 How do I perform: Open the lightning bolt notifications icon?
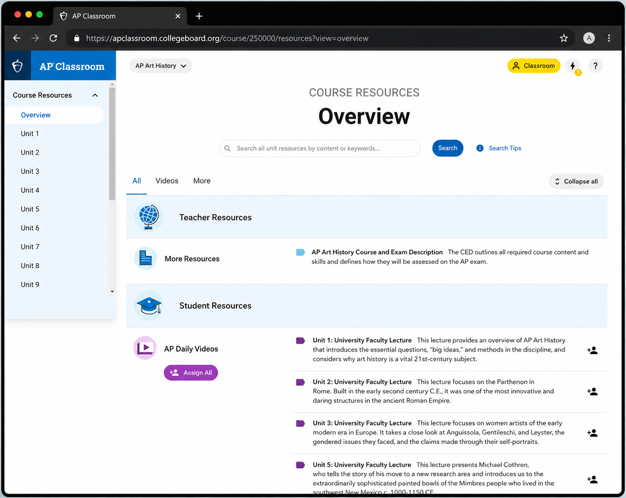pos(573,66)
